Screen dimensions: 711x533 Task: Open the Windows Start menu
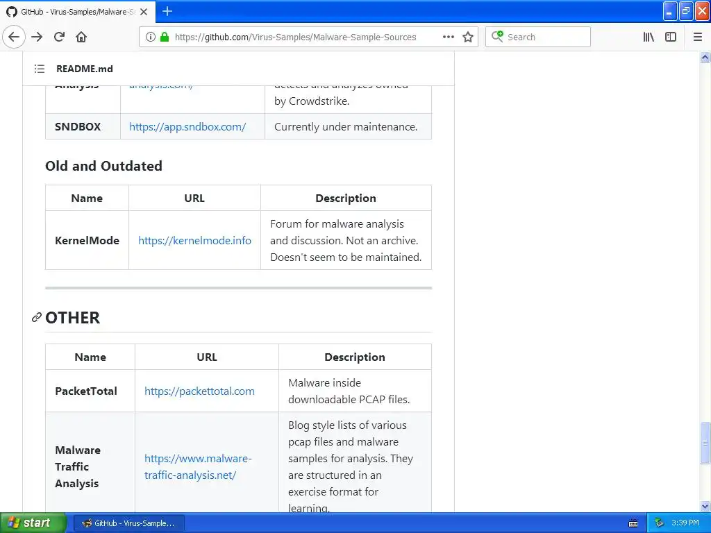pyautogui.click(x=33, y=523)
